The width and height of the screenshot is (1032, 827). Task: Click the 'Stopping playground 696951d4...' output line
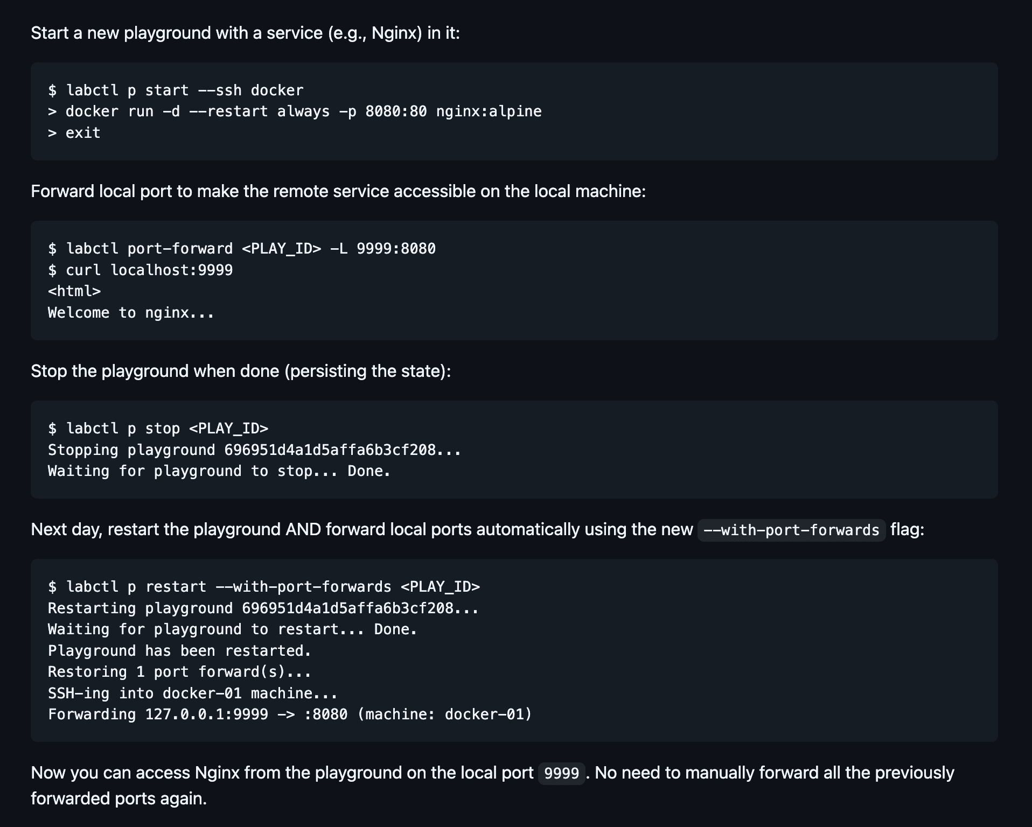(254, 450)
